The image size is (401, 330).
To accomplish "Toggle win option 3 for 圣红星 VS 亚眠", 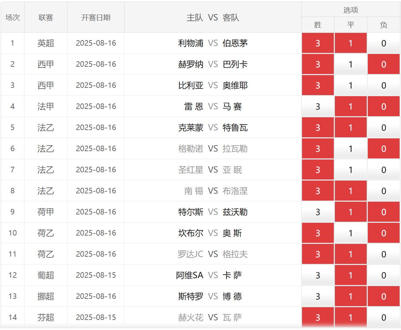I will click(318, 169).
